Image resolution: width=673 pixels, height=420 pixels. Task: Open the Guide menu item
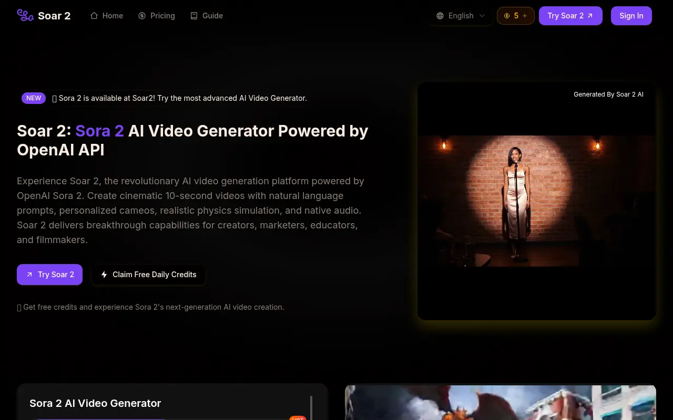[213, 16]
